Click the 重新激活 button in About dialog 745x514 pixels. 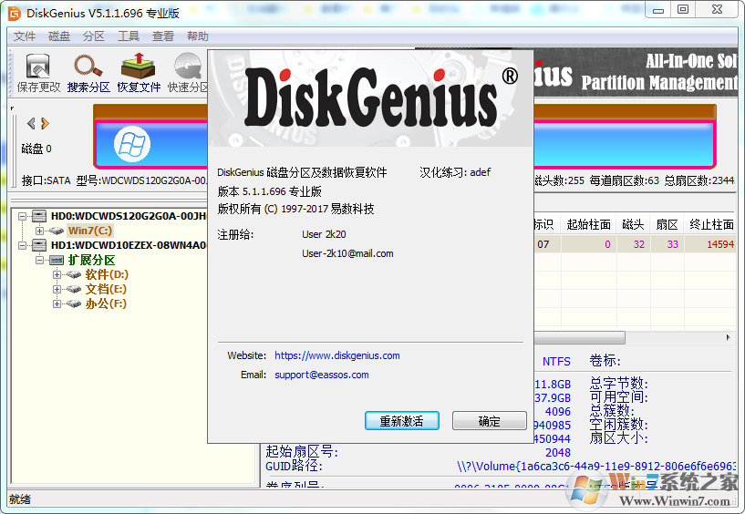(x=401, y=421)
